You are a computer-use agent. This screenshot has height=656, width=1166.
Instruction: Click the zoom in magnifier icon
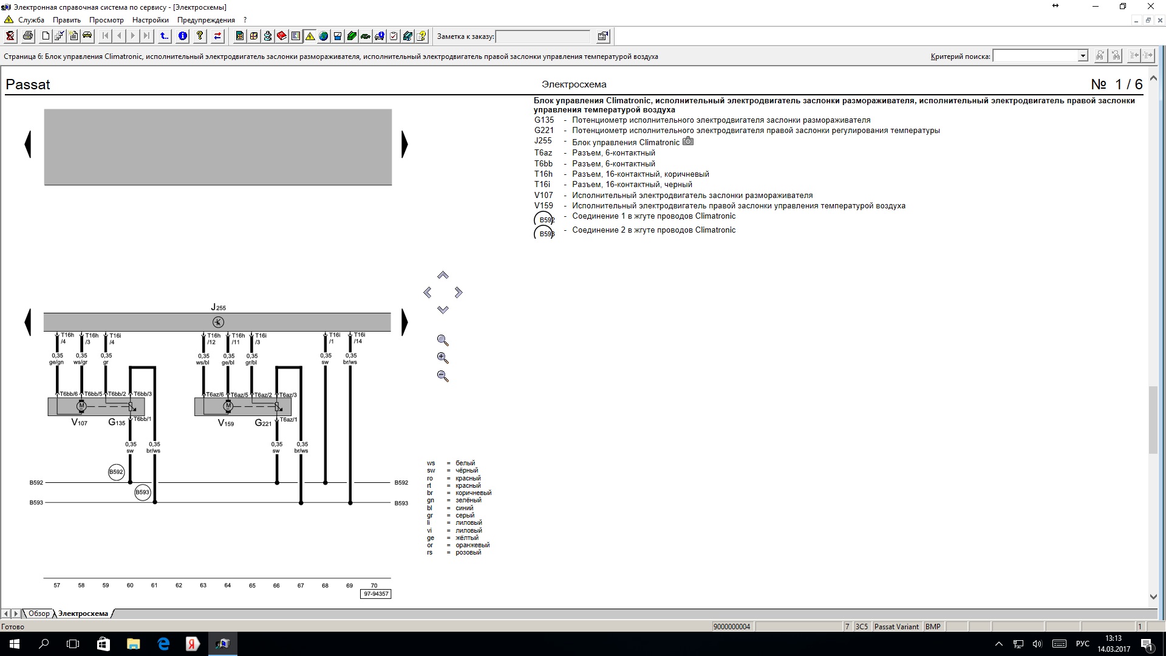pos(443,358)
